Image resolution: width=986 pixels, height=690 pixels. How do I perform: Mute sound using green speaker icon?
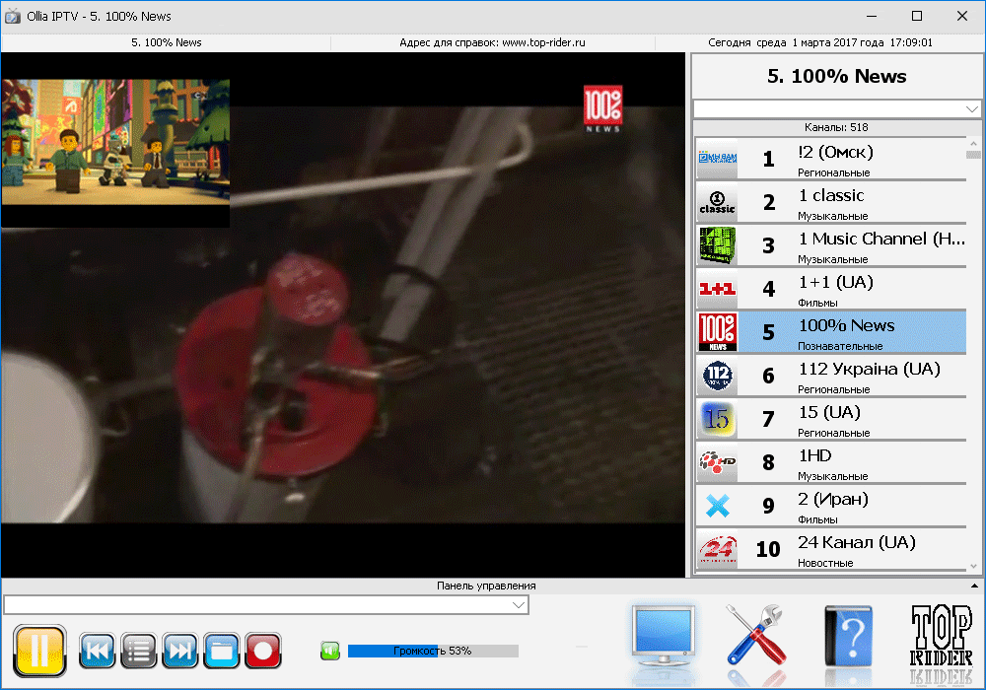330,651
